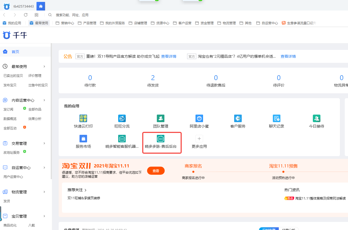Expand 交易管理 sidebar chevron
Viewport: 348px width, 230px height.
[44, 143]
